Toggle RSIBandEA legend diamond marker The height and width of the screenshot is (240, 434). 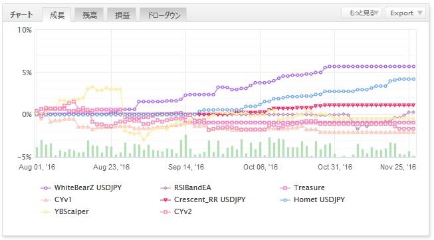click(165, 188)
